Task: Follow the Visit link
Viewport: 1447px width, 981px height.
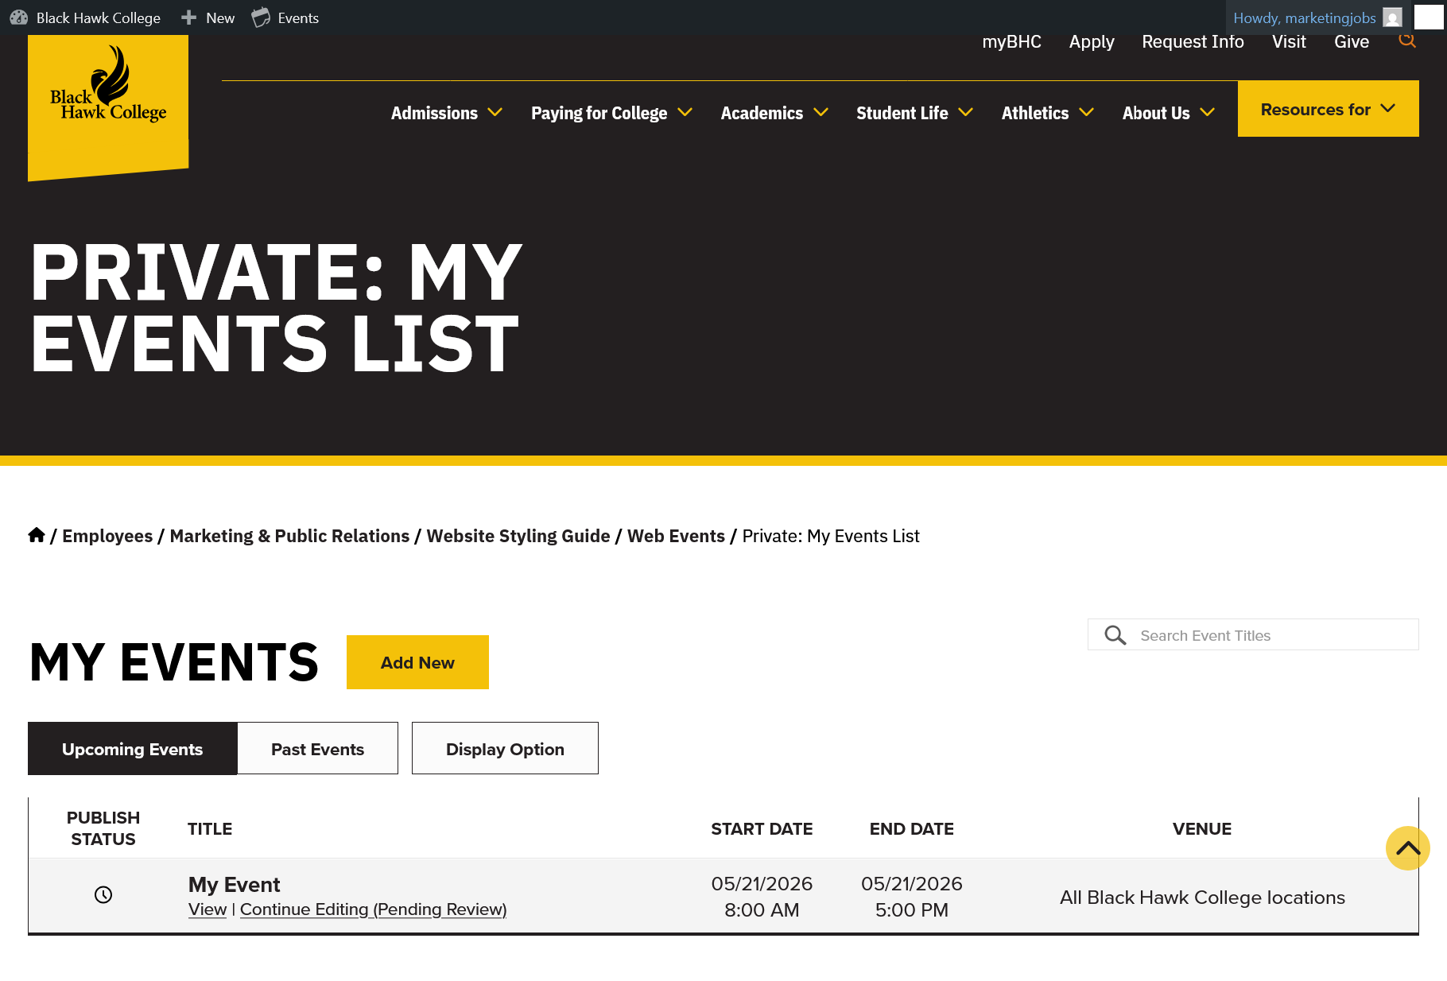Action: 1289,42
